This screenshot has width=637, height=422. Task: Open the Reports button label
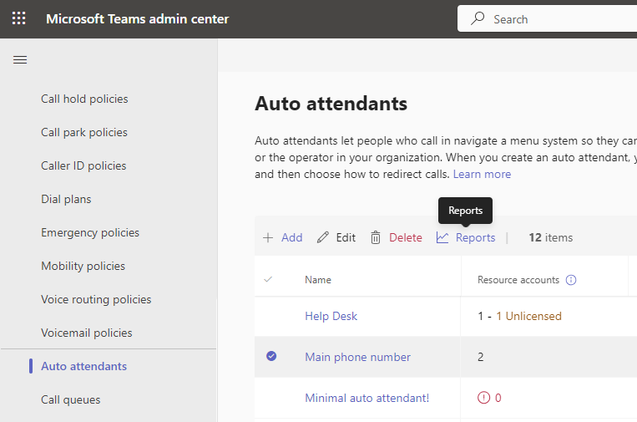475,237
